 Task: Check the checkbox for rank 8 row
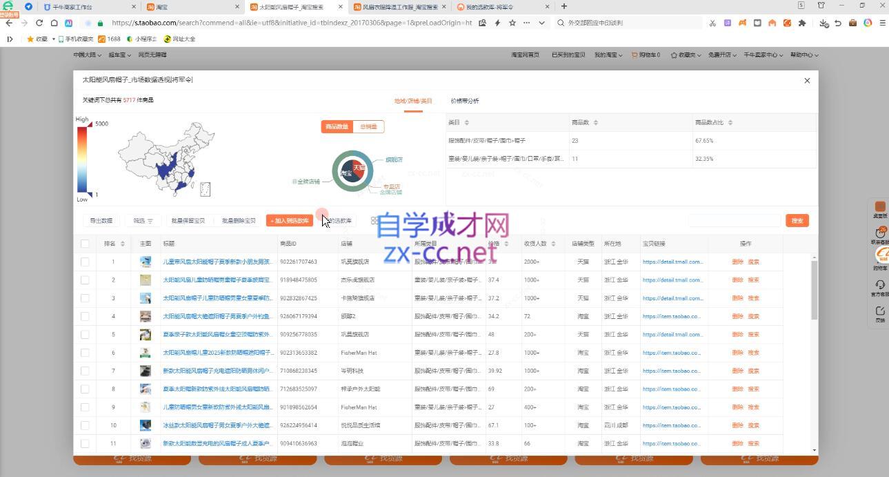pos(85,389)
